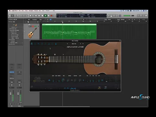Open the preset dropdown arrow in Ample Guitar
156x117 pixels.
(83, 44)
